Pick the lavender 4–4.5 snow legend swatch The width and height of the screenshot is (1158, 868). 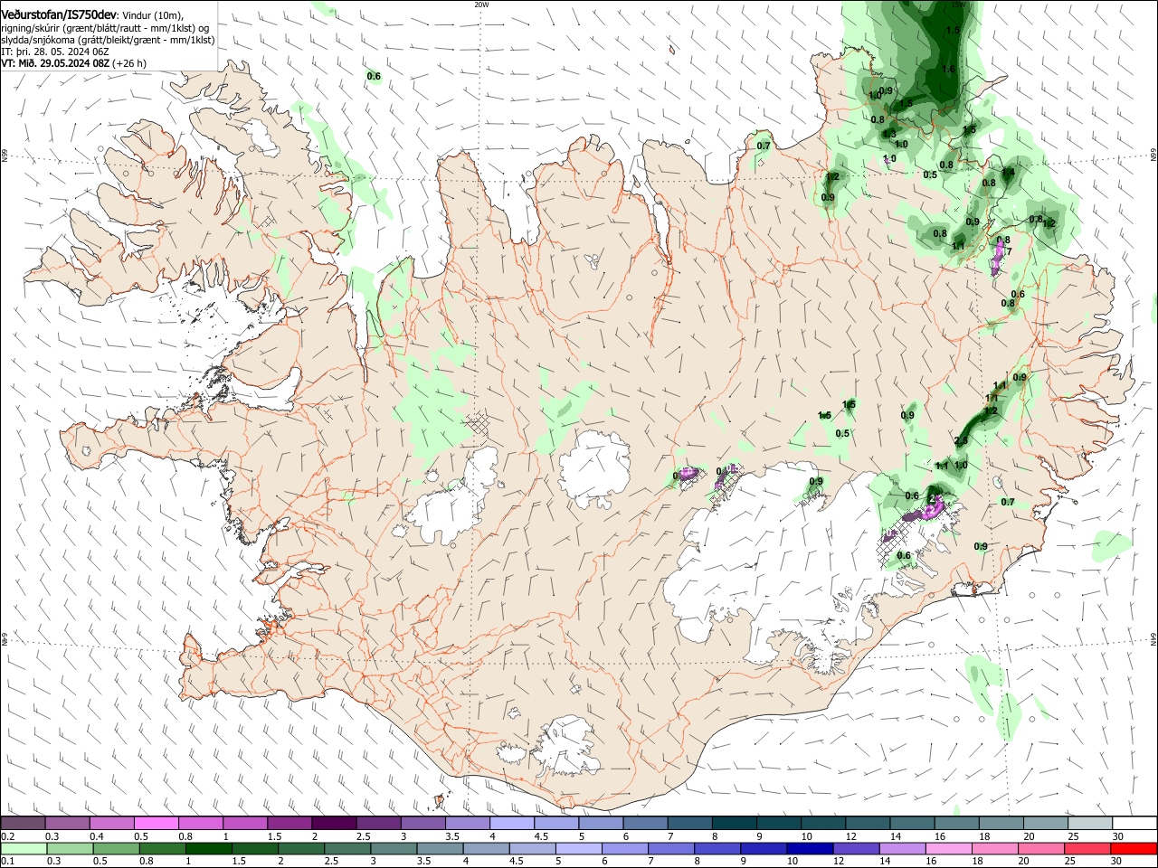point(512,823)
